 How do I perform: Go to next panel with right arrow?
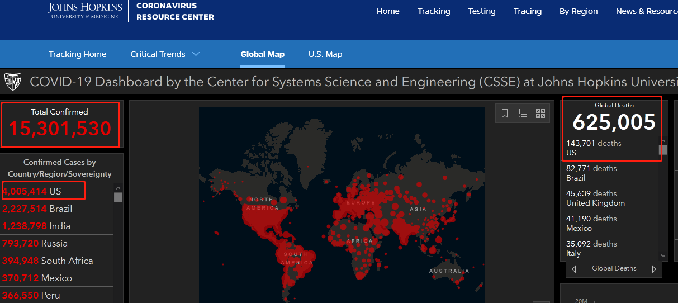pos(655,269)
